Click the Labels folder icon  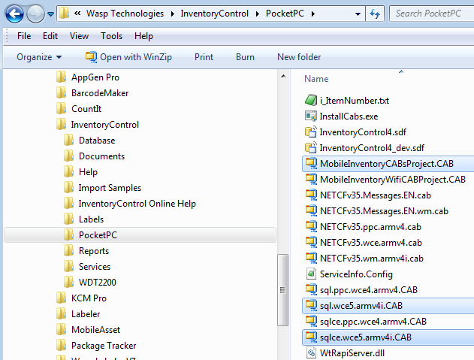click(x=69, y=219)
